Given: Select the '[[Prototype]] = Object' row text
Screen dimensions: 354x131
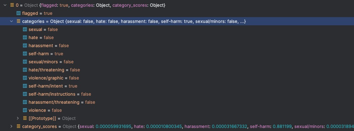Looking at the screenshot, I should [x=52, y=118].
